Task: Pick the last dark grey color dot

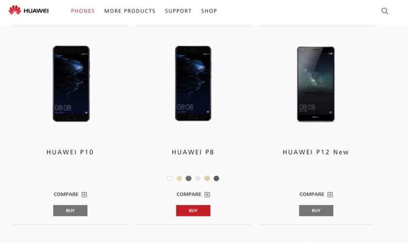Action: [x=216, y=178]
